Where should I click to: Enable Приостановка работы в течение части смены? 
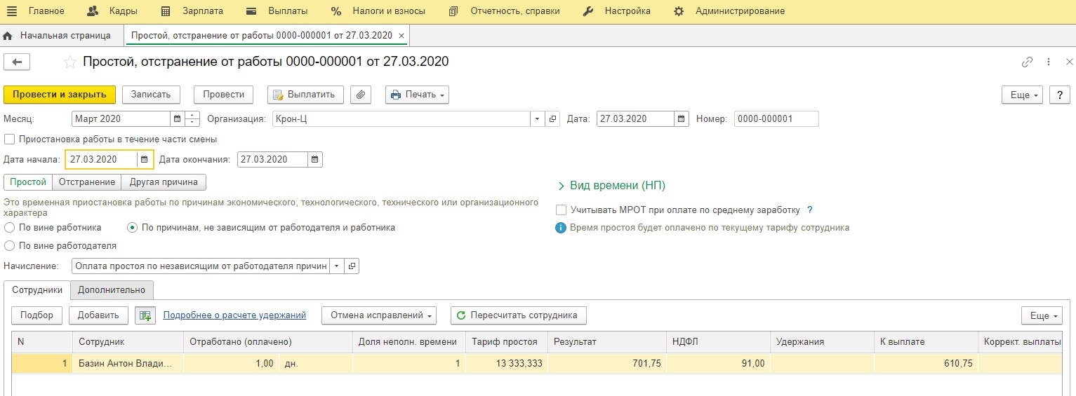9,139
